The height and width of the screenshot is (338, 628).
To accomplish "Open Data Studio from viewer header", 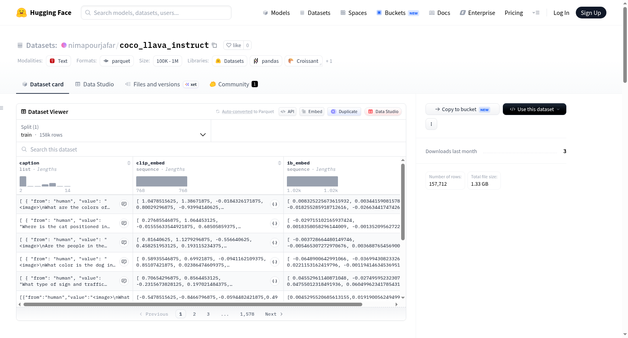I will pyautogui.click(x=383, y=111).
